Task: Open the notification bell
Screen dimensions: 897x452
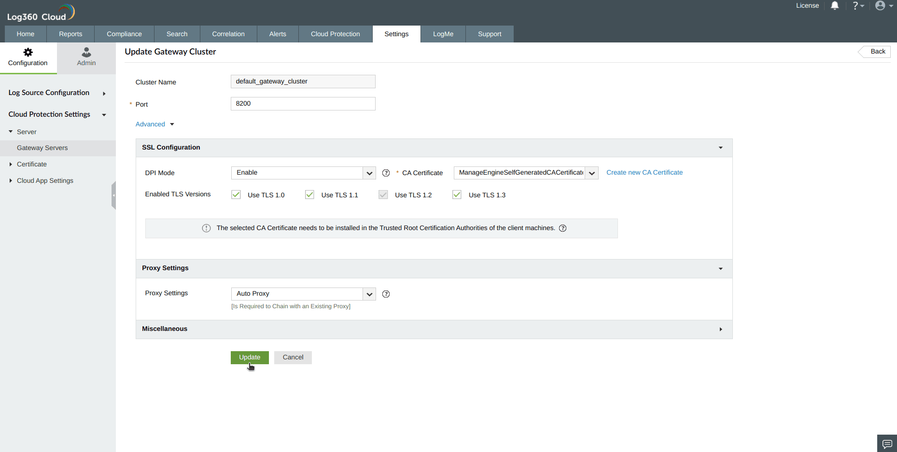Action: coord(835,6)
